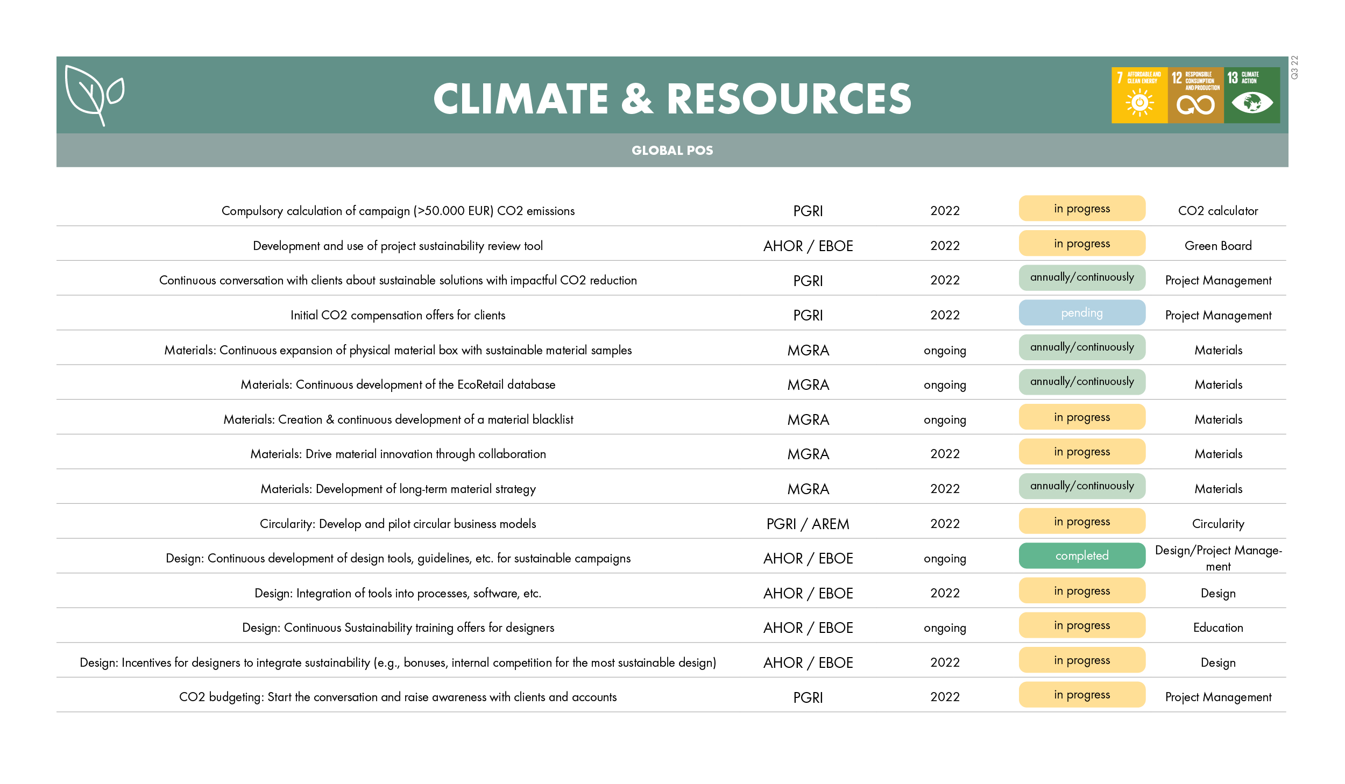The width and height of the screenshot is (1345, 784).
Task: Click the 'GLOBAL POS' subheader bar
Action: click(672, 151)
